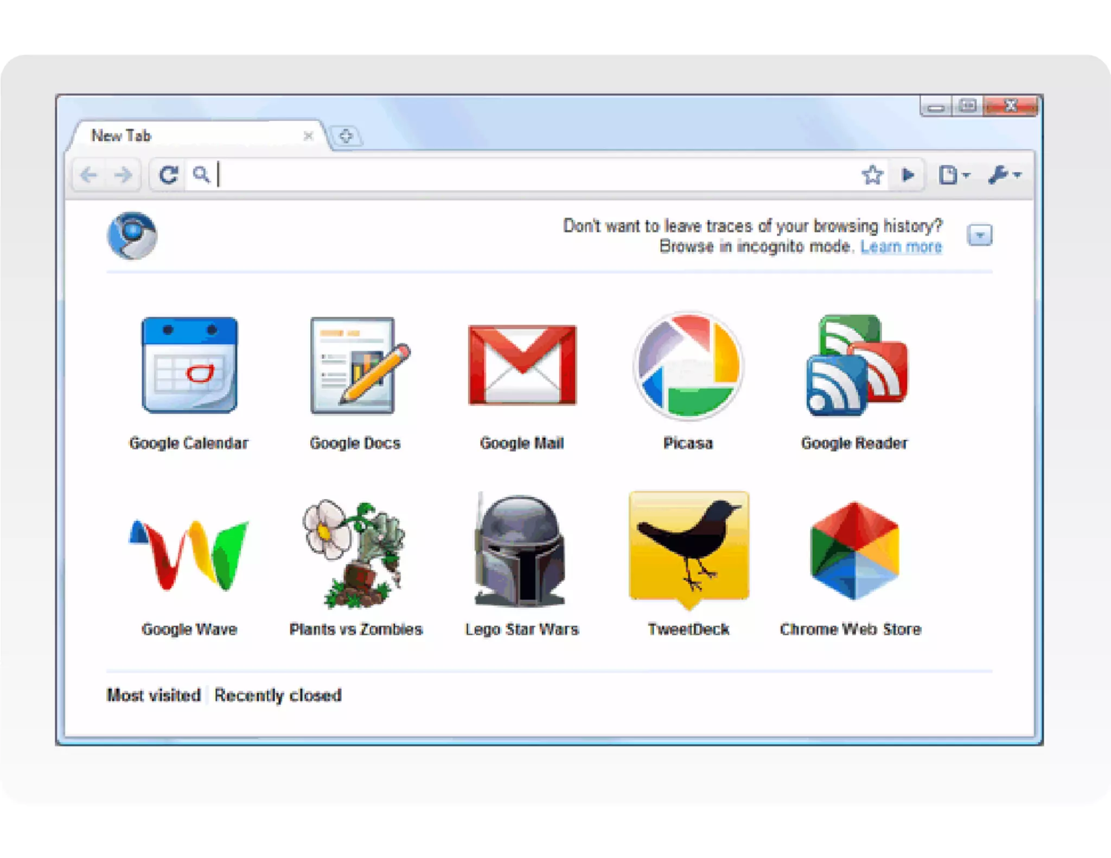Click the TweetDeck label text
The height and width of the screenshot is (858, 1111).
pyautogui.click(x=688, y=630)
